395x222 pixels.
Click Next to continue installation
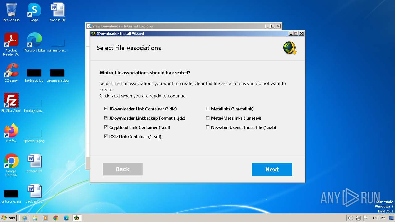272,169
